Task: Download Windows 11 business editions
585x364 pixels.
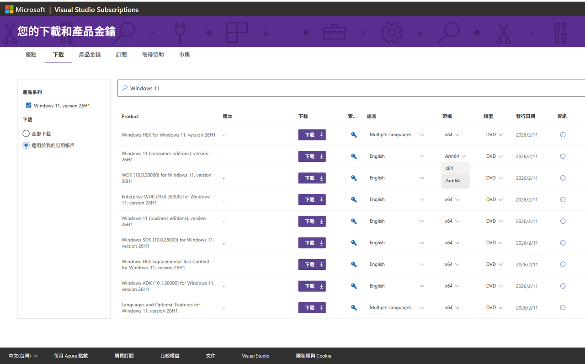Action: point(312,221)
